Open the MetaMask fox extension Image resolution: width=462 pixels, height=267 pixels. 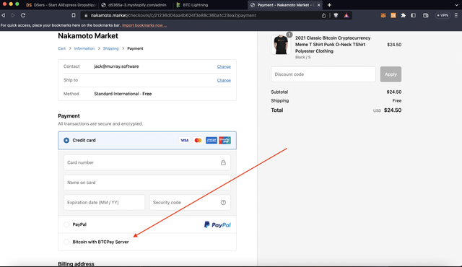[x=383, y=15]
